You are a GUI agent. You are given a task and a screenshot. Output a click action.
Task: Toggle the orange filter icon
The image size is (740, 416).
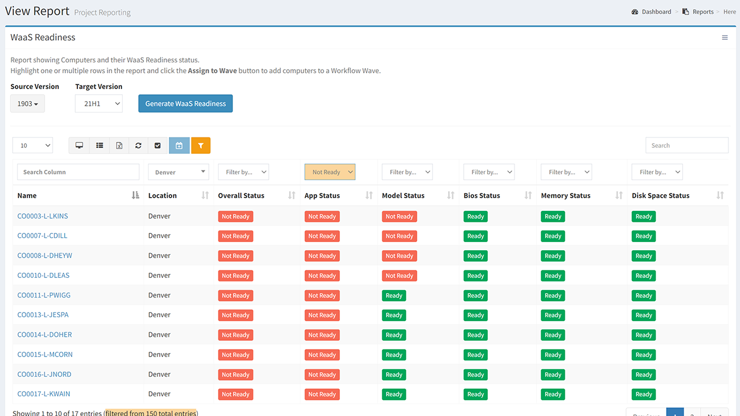point(201,145)
